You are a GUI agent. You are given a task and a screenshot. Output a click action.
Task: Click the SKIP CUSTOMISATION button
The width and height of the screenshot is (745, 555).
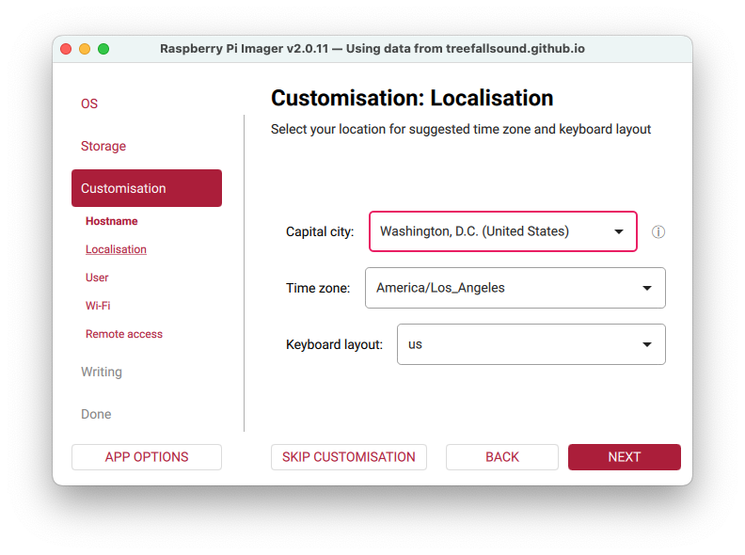coord(349,457)
